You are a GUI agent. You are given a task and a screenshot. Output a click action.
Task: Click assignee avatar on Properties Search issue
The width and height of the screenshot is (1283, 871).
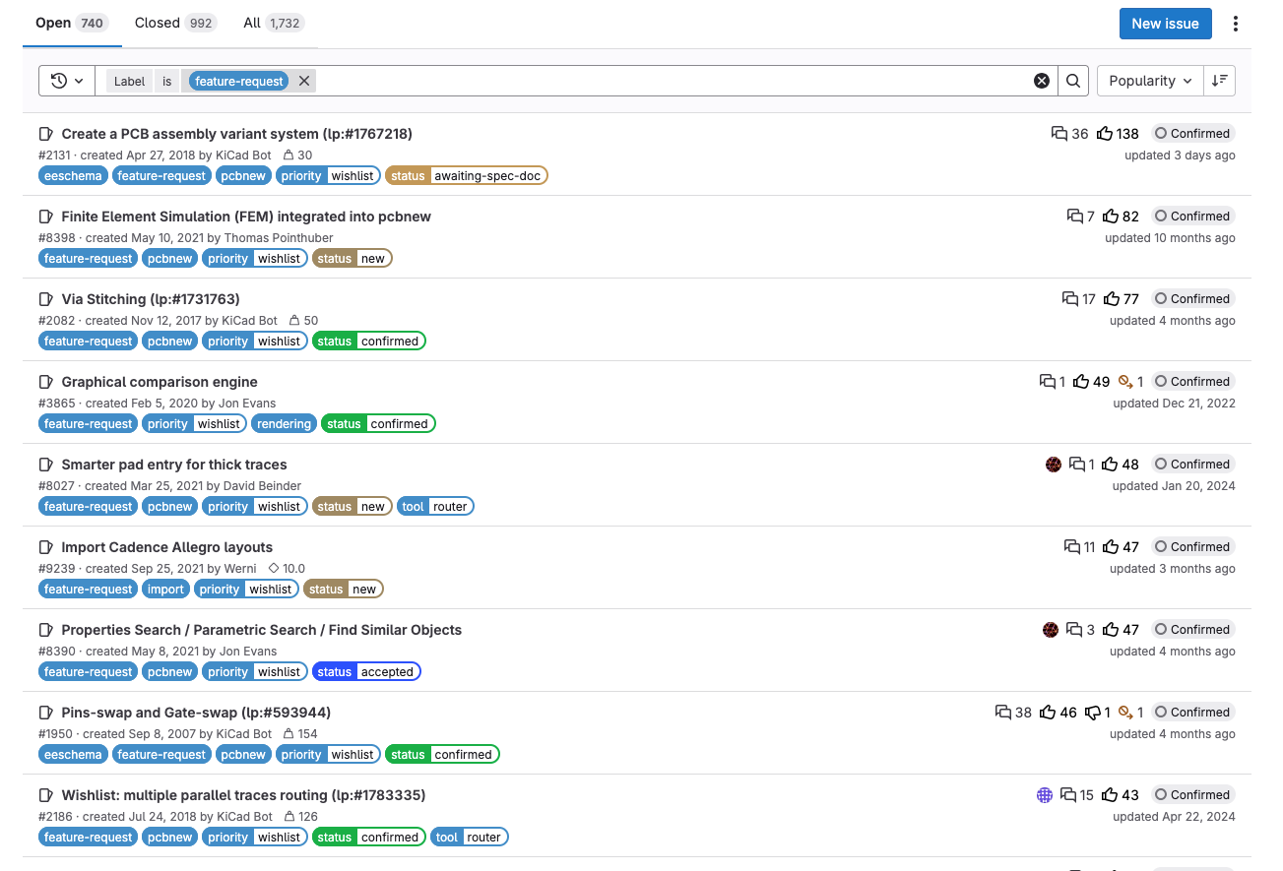1051,630
